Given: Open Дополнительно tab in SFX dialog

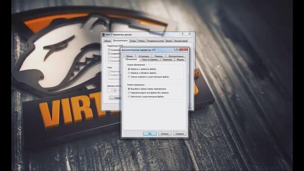Looking at the screenshot, I should pyautogui.click(x=176, y=56).
